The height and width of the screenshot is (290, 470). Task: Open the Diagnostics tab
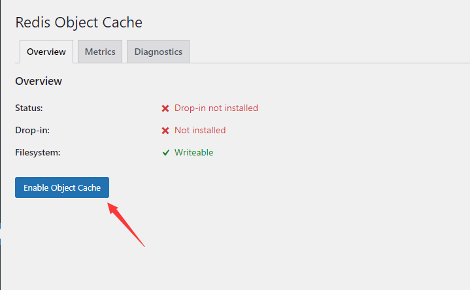pyautogui.click(x=158, y=52)
